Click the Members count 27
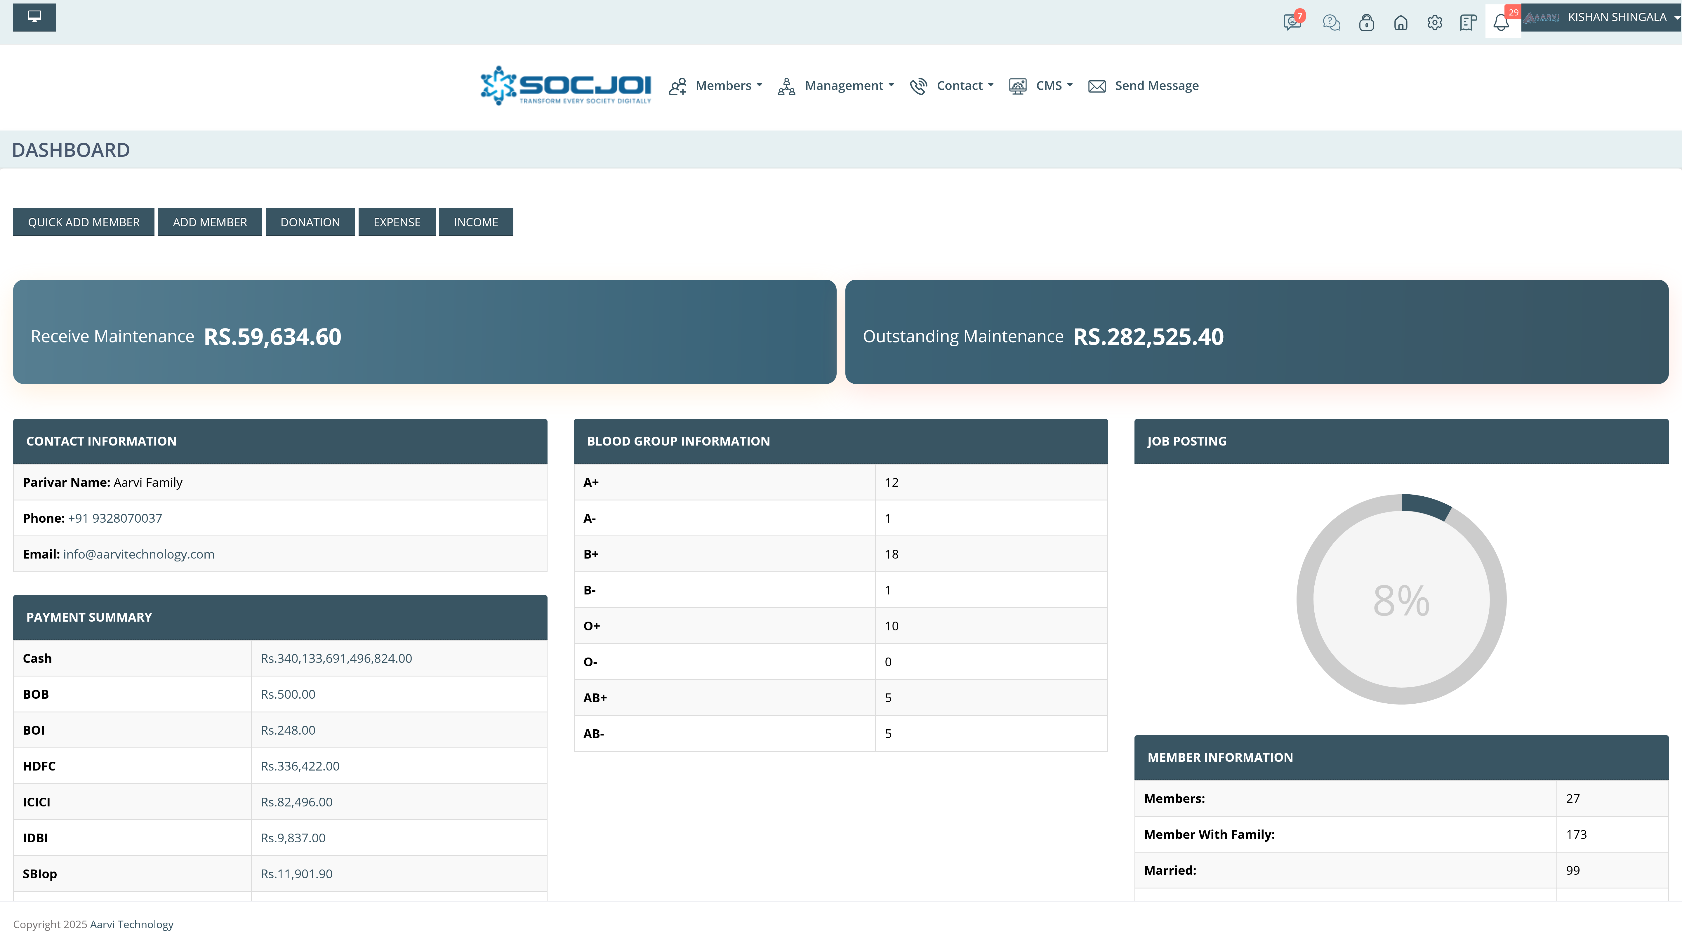The width and height of the screenshot is (1682, 946). (1573, 799)
